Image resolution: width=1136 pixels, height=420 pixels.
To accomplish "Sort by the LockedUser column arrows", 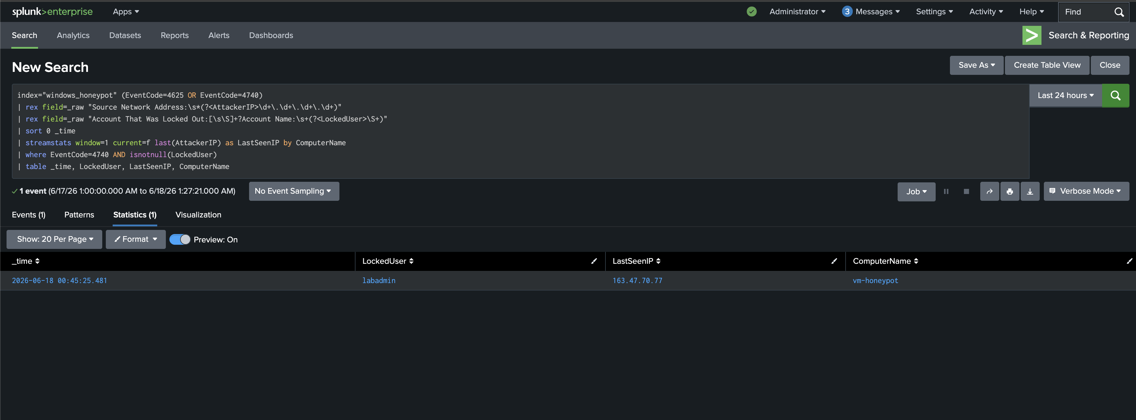I will [x=411, y=261].
